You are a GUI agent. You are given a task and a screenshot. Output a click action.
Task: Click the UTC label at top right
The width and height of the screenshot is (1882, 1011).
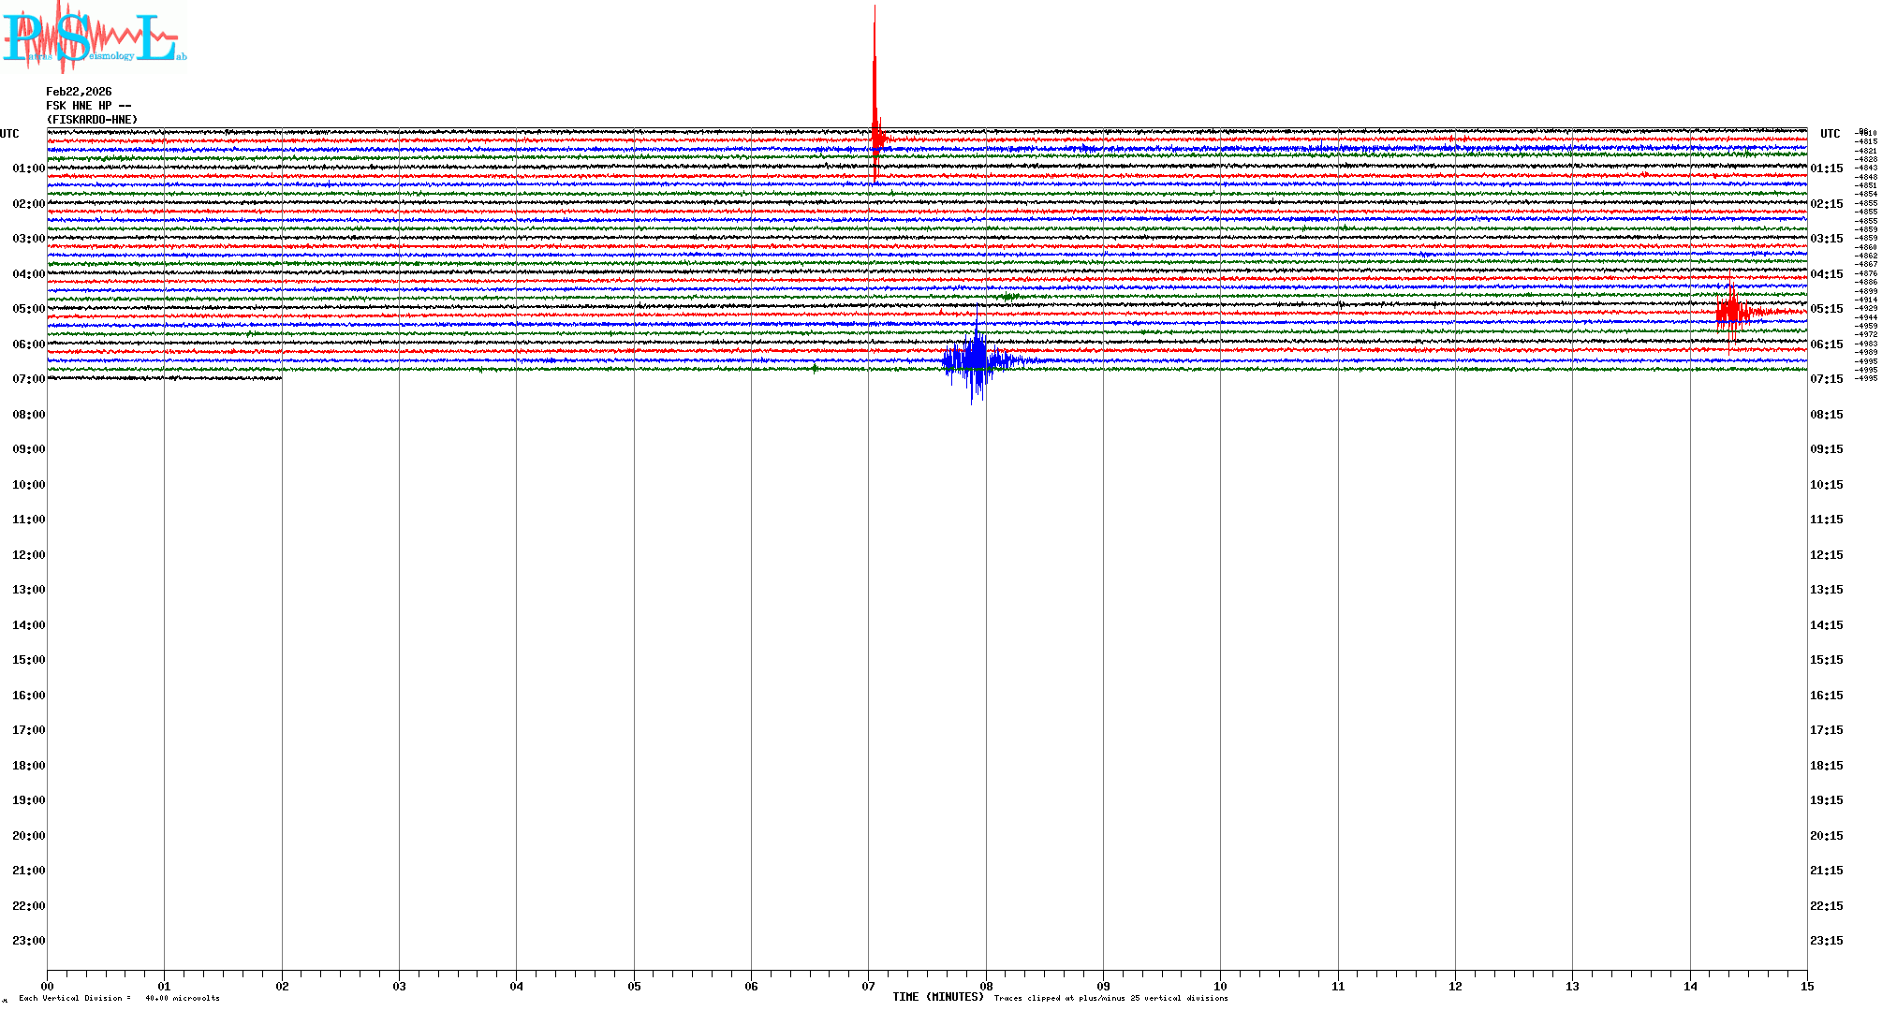click(1830, 134)
